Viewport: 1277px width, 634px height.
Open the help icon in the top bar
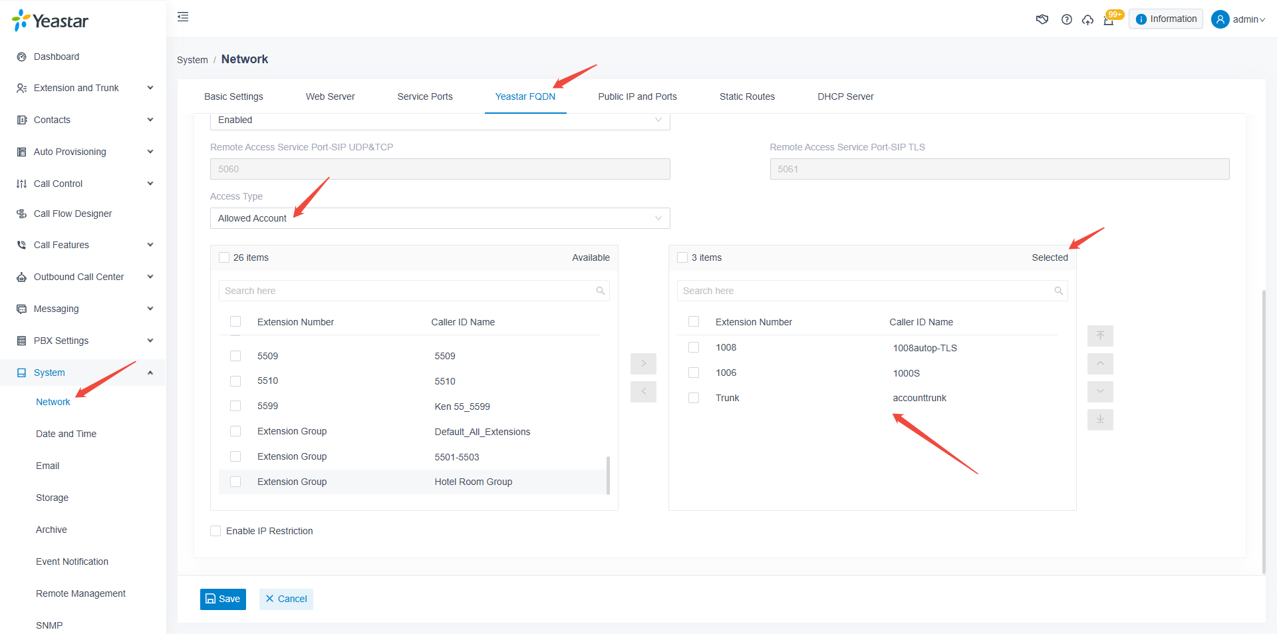(x=1066, y=19)
